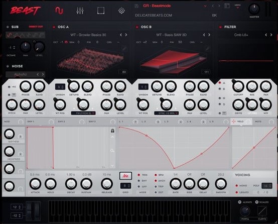The image size is (278, 224).
Task: Open the oscillator waveform view icon
Action: [59, 11]
